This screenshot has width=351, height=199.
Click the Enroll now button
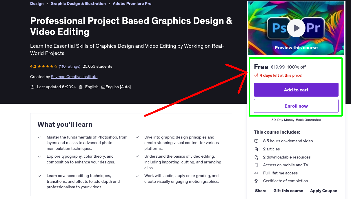[x=296, y=106]
